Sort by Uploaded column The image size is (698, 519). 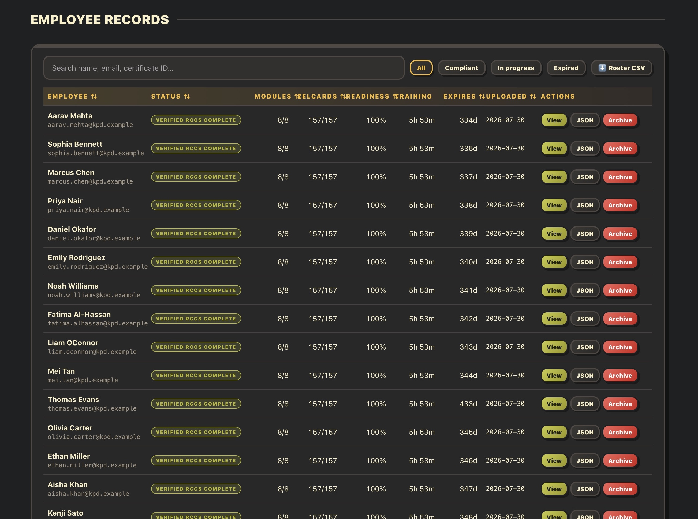tap(511, 96)
